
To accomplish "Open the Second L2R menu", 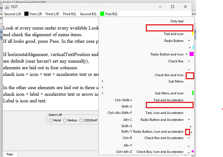I will click(x=12, y=14).
